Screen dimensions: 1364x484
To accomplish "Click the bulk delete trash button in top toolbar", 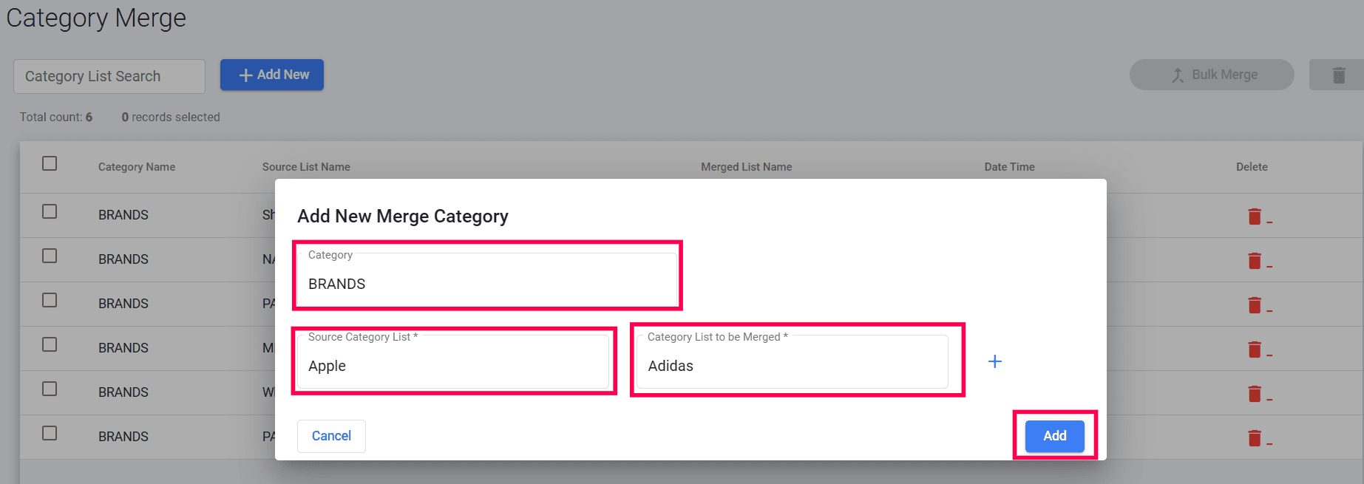I will [x=1338, y=75].
